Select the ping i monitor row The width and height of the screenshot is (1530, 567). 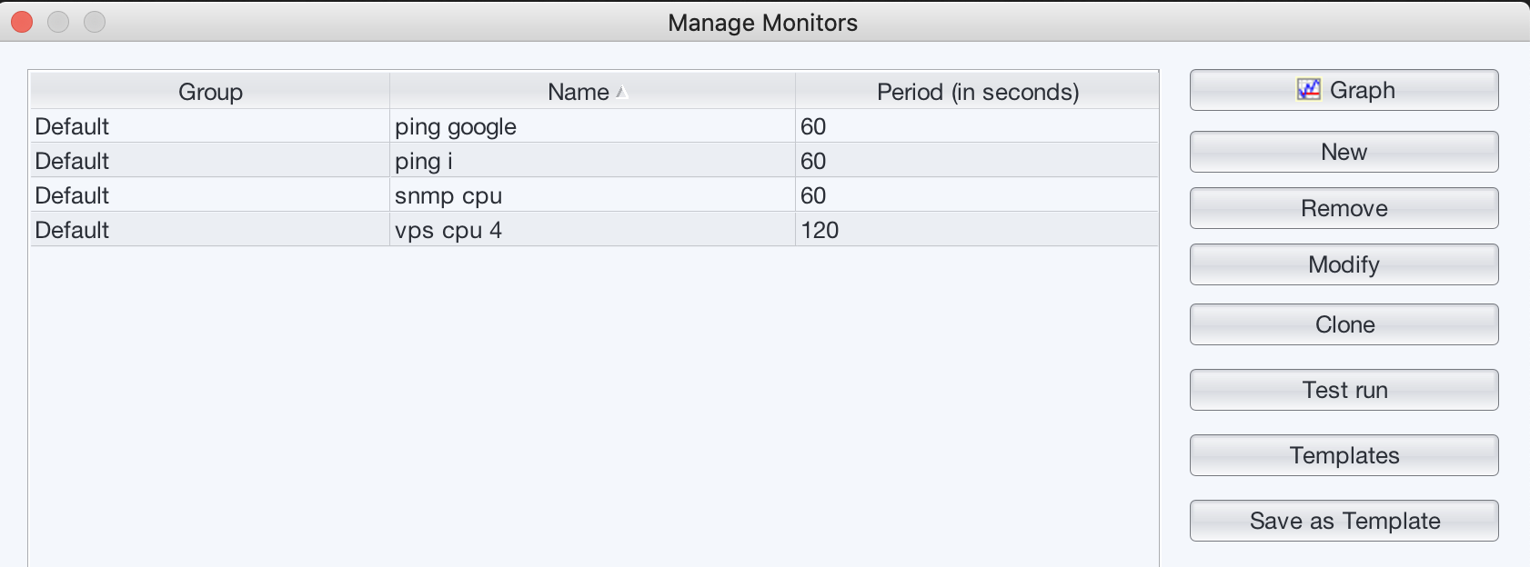(x=424, y=162)
